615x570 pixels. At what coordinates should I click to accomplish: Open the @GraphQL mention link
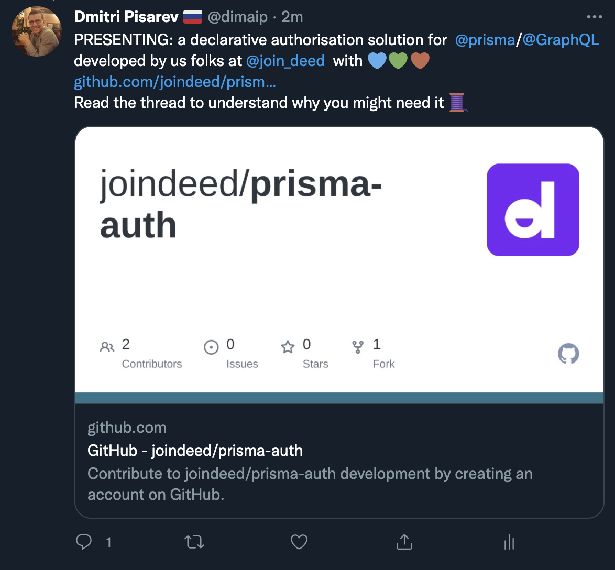coord(561,40)
